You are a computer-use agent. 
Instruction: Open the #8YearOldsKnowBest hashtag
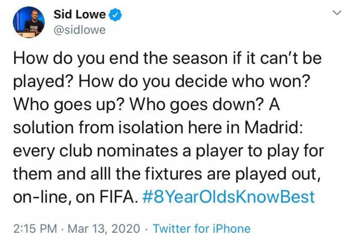click(229, 196)
